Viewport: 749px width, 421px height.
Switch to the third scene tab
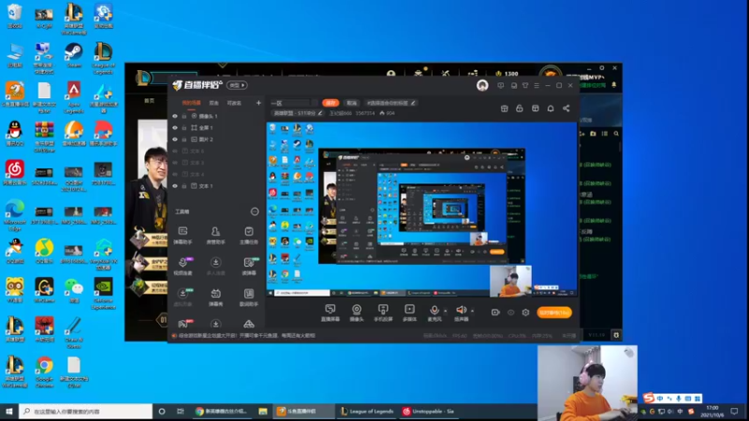tap(233, 103)
